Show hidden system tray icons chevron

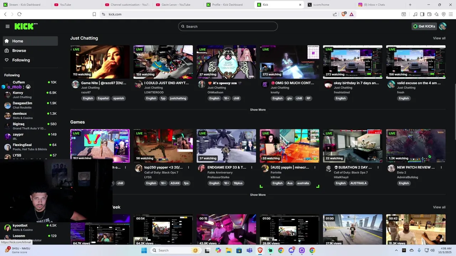(396, 250)
